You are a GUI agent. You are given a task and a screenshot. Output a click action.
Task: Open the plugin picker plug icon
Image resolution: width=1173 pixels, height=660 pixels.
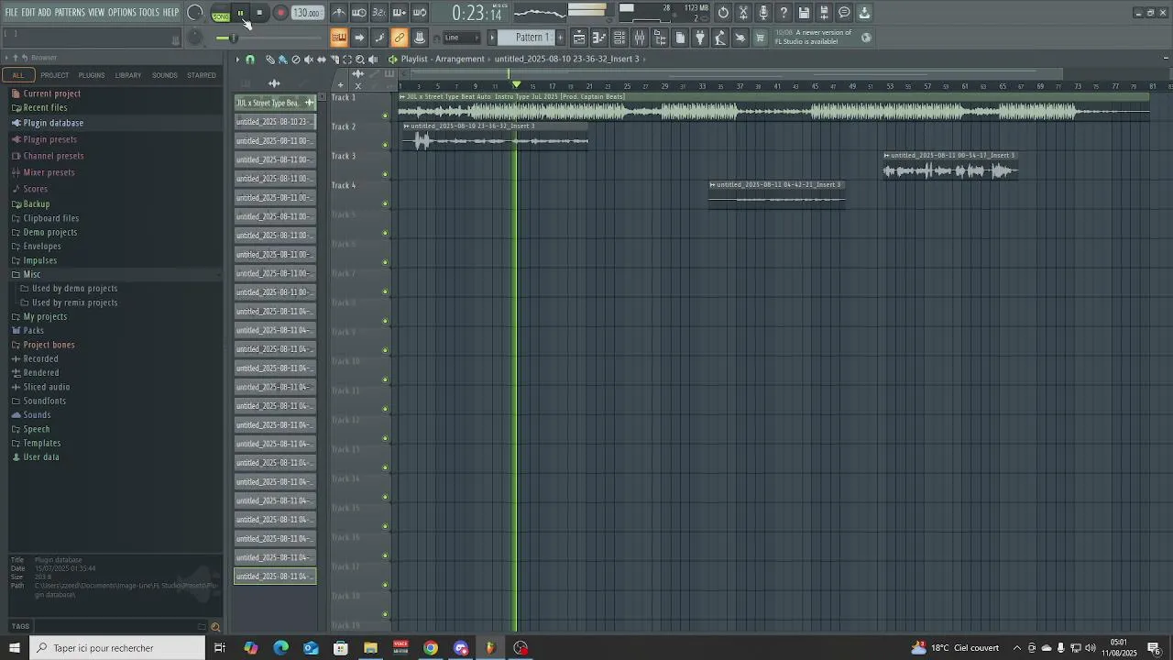point(700,38)
